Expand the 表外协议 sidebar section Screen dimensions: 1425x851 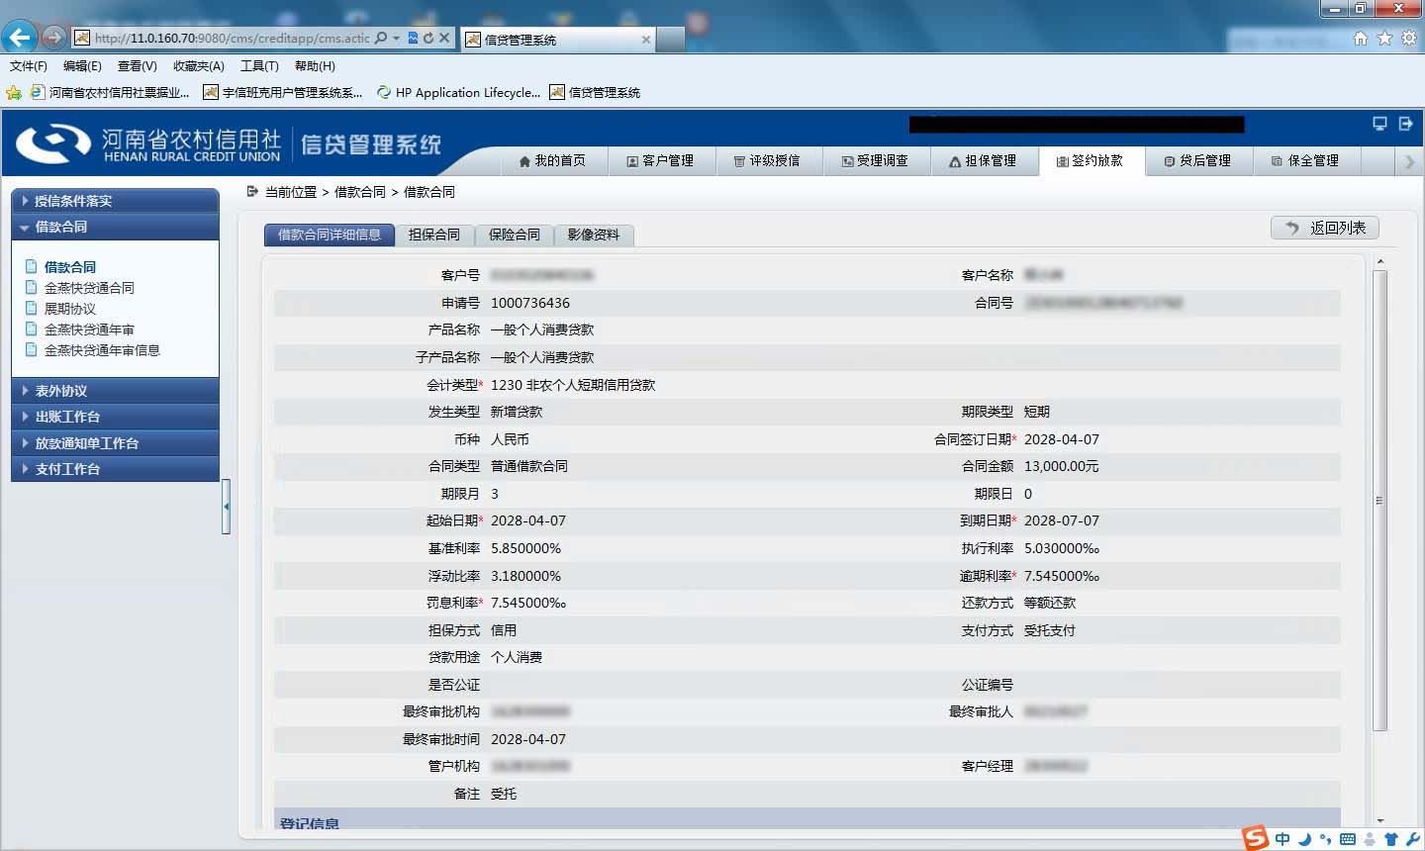click(115, 391)
